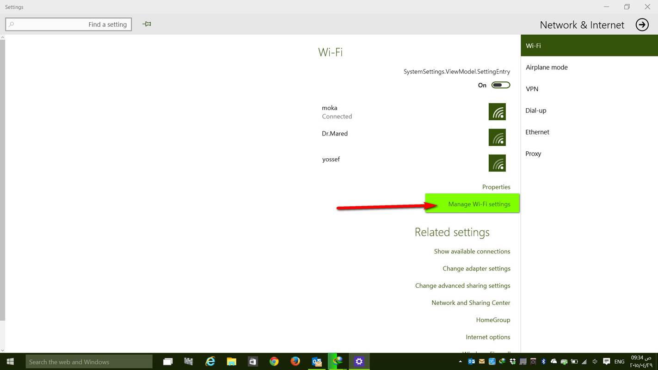Launch Google Chrome from the taskbar
Viewport: 658px width, 370px height.
[x=274, y=362]
